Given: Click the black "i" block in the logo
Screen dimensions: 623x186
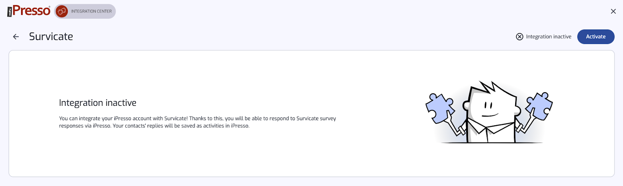Looking at the screenshot, I should coord(9,12).
